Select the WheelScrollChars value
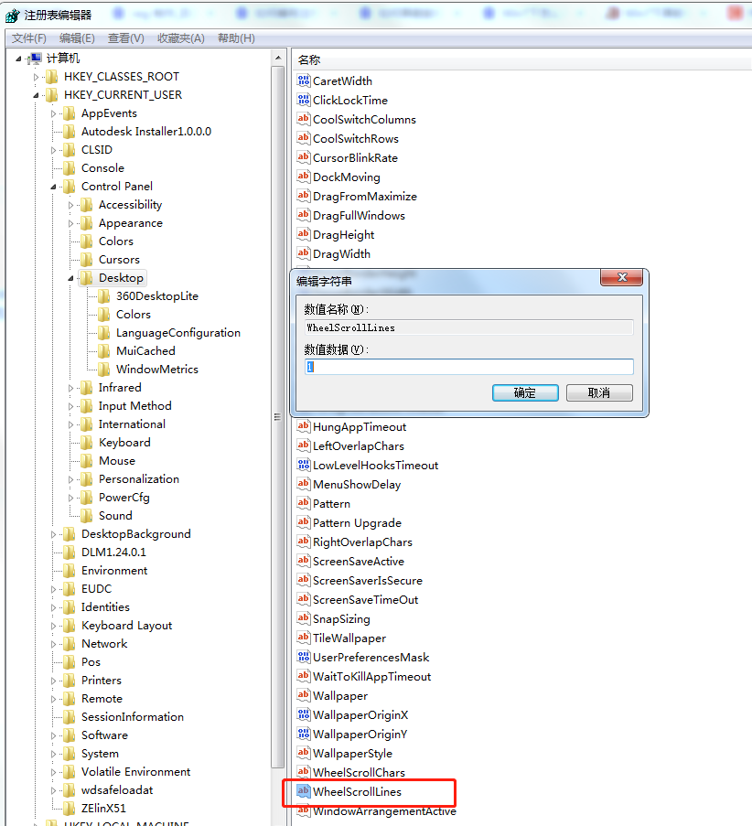Viewport: 752px width, 826px height. pos(359,772)
